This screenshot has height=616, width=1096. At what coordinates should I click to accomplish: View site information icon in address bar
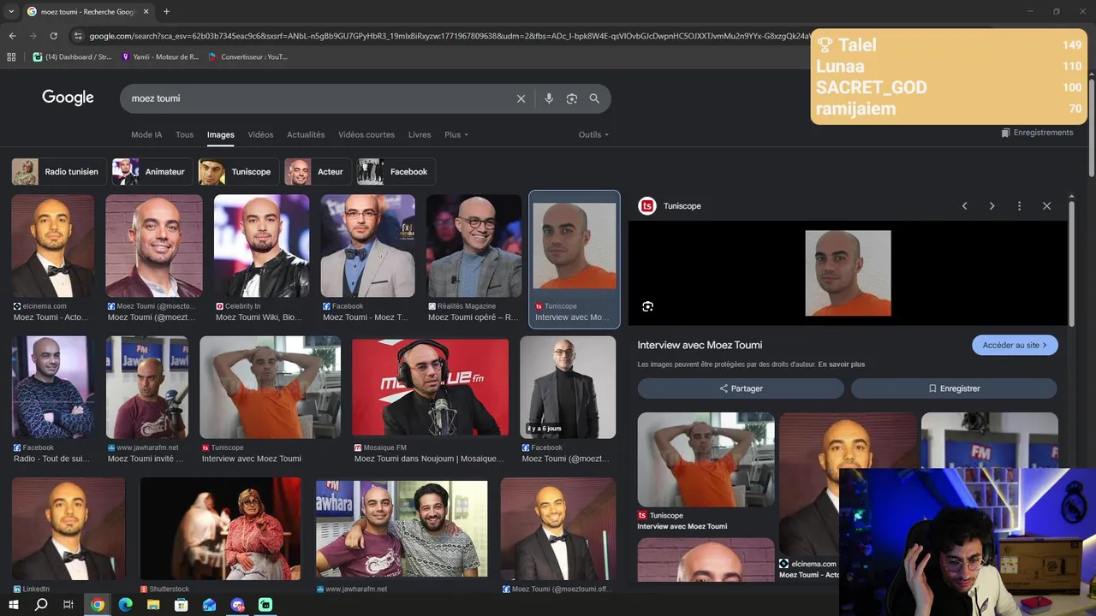coord(78,36)
